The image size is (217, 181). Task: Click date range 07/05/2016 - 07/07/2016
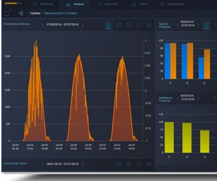pyautogui.click(x=63, y=25)
